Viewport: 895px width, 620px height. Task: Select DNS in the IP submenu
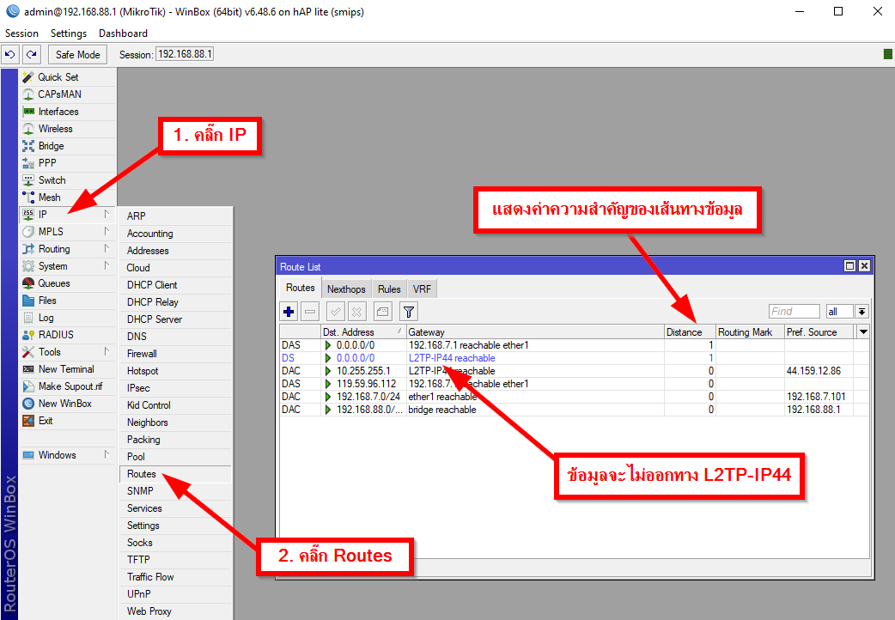(x=176, y=337)
